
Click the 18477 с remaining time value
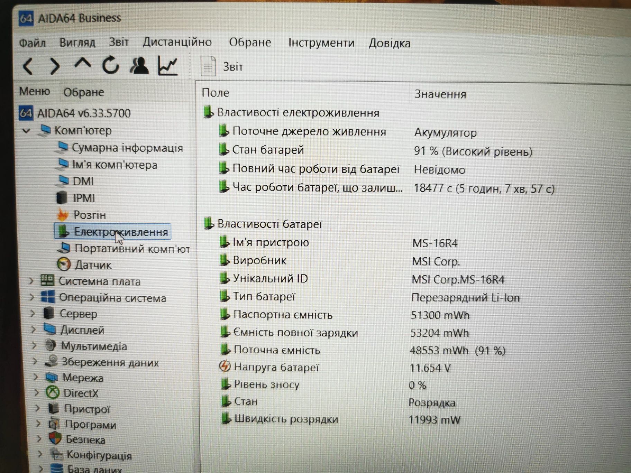[x=484, y=189]
